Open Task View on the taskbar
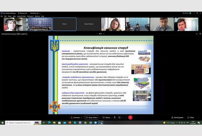This screenshot has height=136, width=202. tap(44, 123)
